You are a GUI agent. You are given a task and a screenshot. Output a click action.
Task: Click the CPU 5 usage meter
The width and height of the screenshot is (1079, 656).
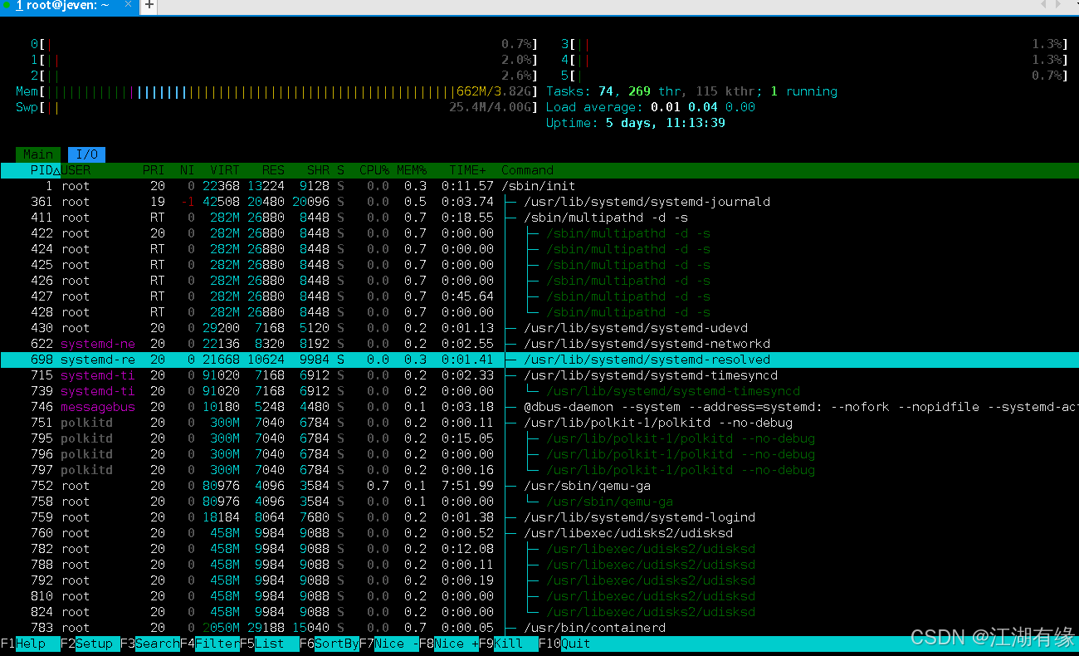tap(813, 76)
